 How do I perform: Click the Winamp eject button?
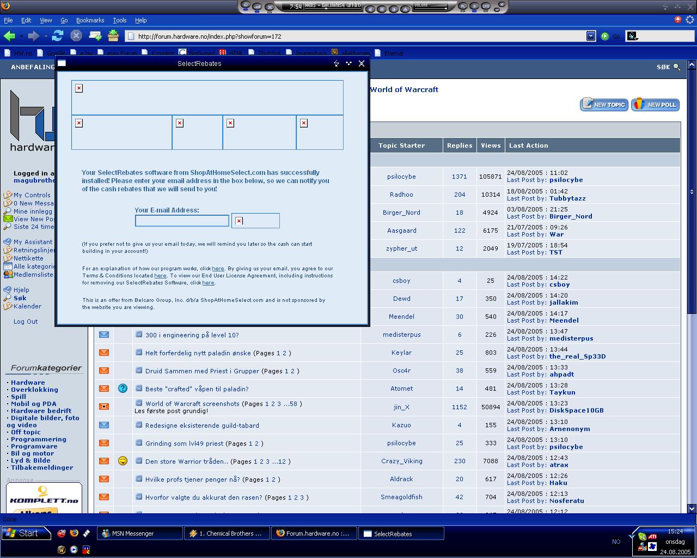coord(405,9)
